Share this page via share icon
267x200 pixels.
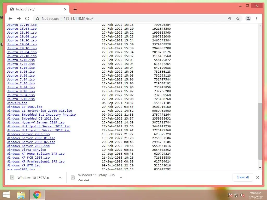pyautogui.click(x=229, y=18)
